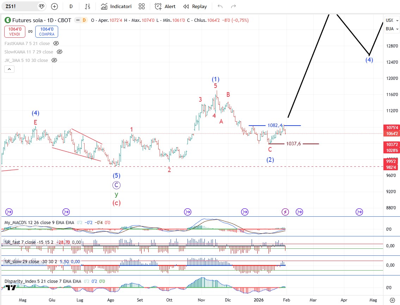Image resolution: width=400 pixels, height=305 pixels.
Task: Toggle visibility of SlowKAMA indicator
Action: point(59,52)
